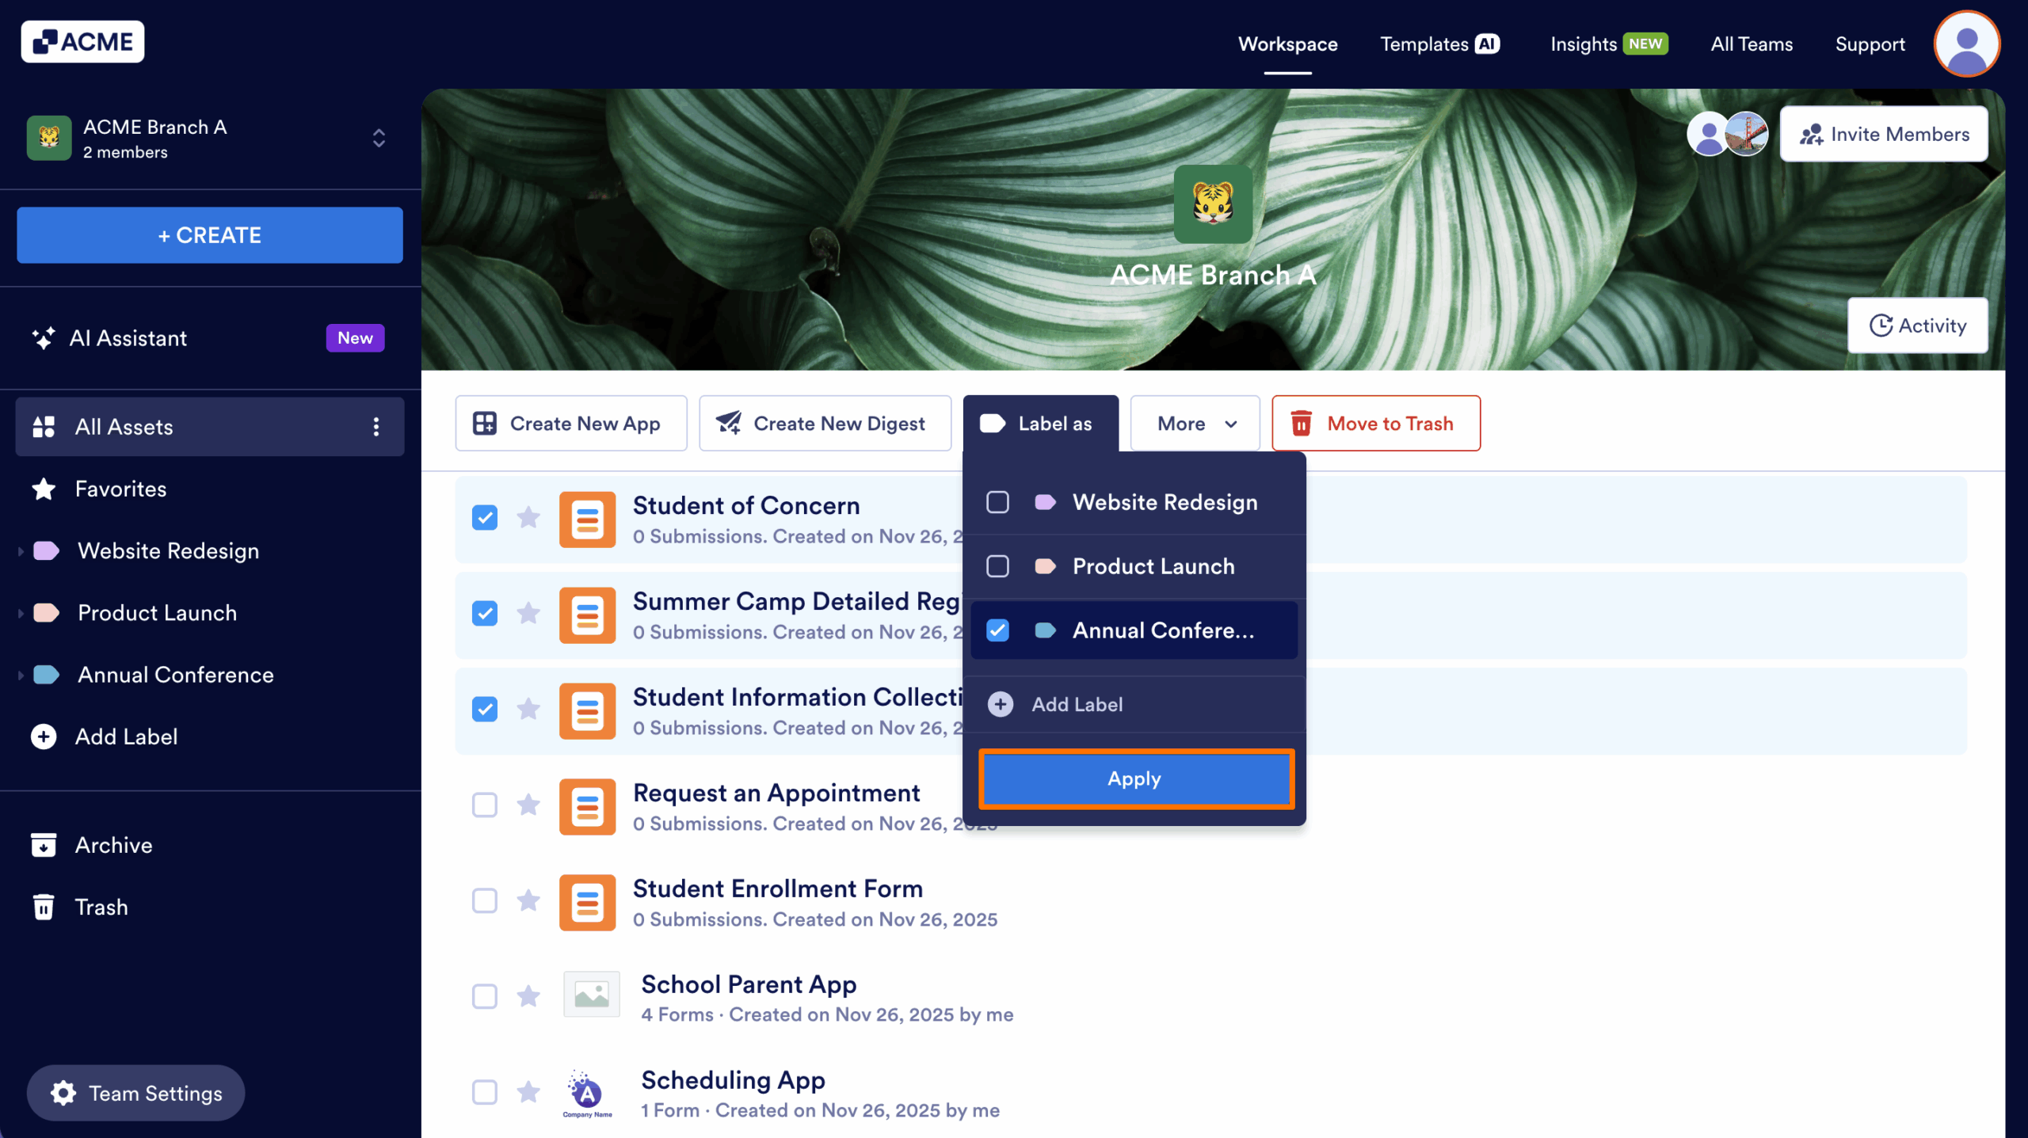
Task: Click the Move to Trash button
Action: 1375,423
